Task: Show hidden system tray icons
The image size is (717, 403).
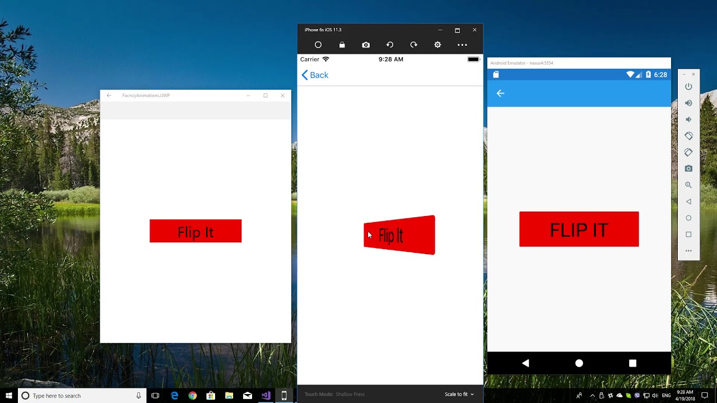Action: (593, 396)
